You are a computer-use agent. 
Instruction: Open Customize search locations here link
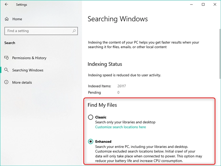point(120,127)
